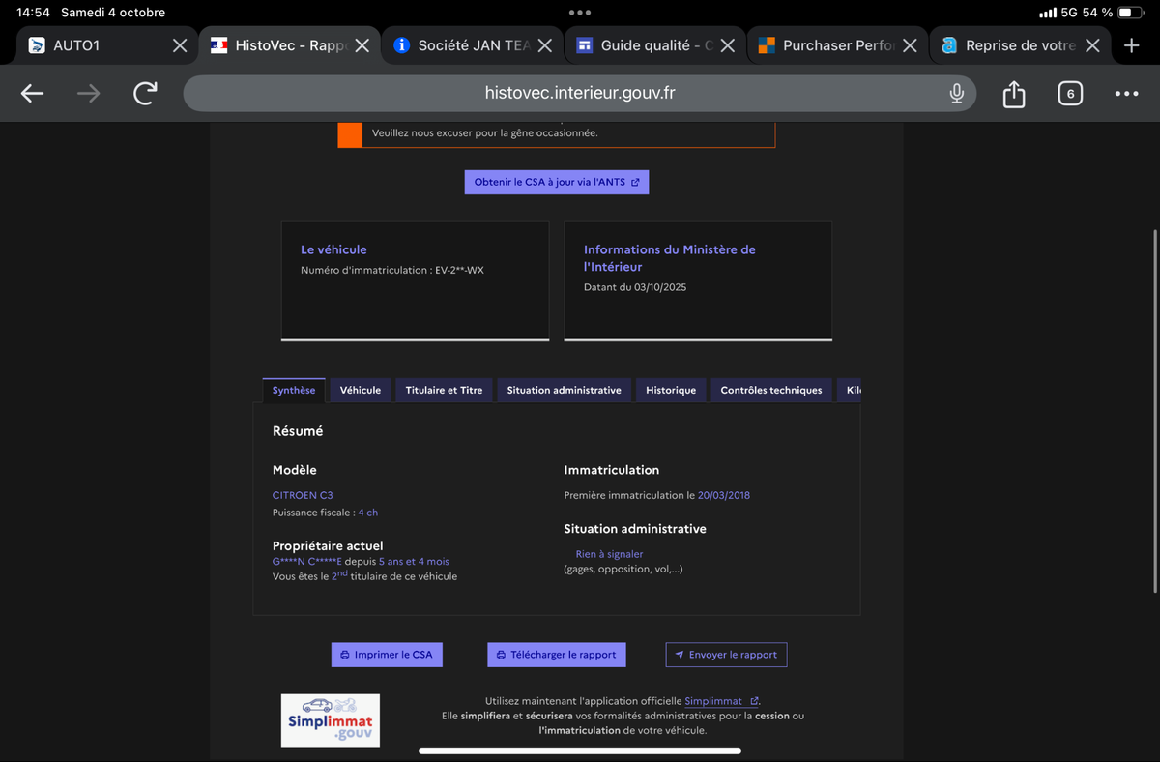This screenshot has height=762, width=1160.
Task: Click Obtenir le CSA à jour via l'ANTS
Action: [556, 182]
